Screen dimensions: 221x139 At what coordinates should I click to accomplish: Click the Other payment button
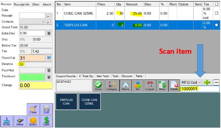click(20, 121)
